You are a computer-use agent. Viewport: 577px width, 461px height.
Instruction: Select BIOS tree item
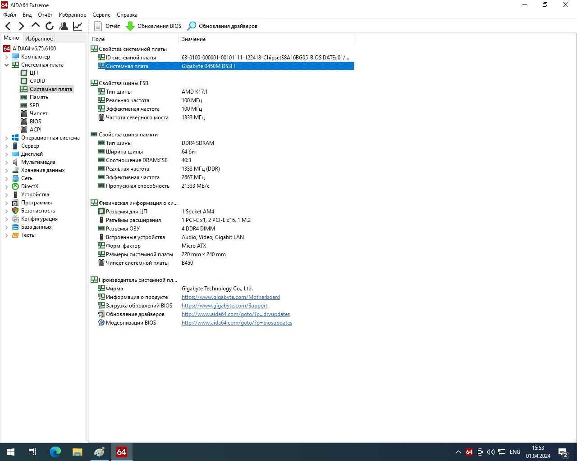pyautogui.click(x=35, y=122)
